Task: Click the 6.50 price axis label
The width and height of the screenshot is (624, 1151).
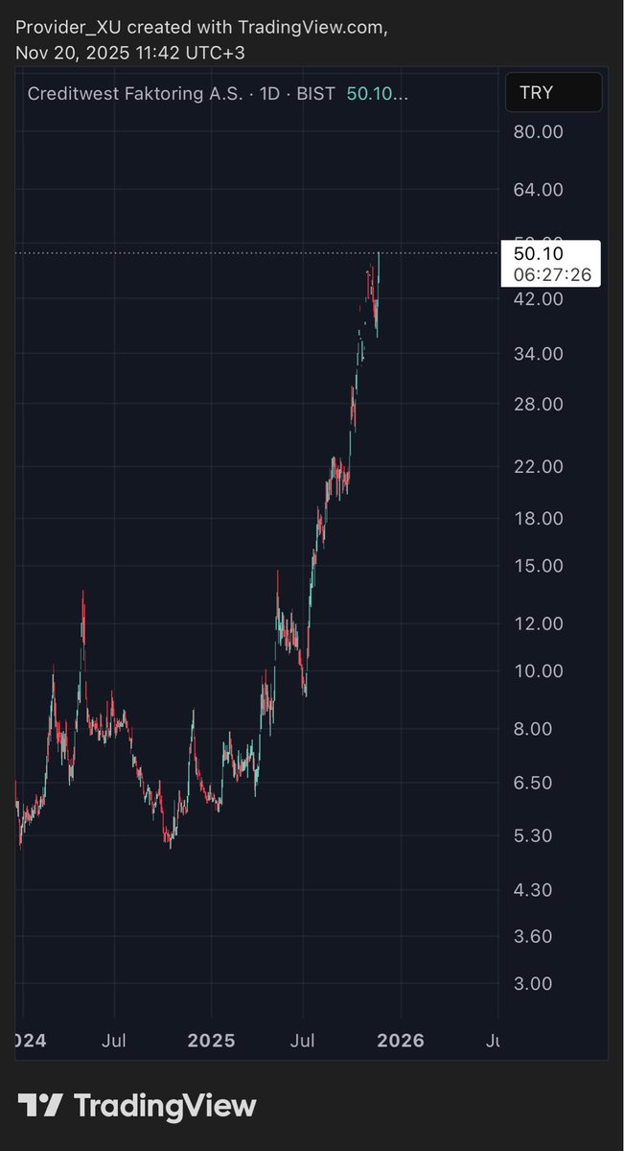Action: click(x=533, y=783)
